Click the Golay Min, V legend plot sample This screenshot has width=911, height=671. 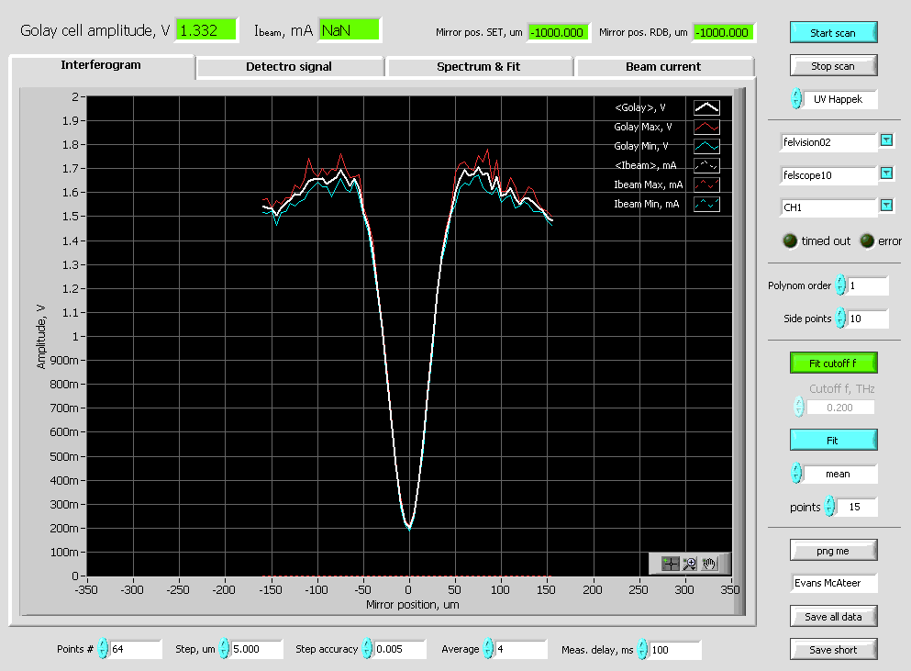[x=706, y=146]
